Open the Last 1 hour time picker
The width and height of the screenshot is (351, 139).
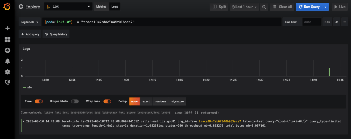coord(244,7)
